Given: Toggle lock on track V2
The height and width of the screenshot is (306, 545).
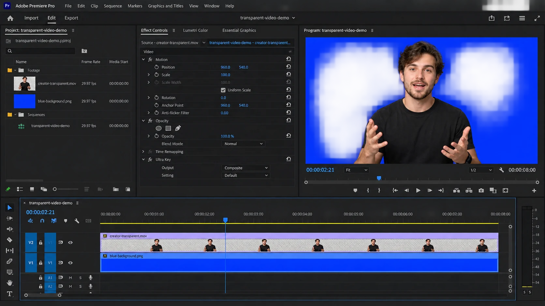Looking at the screenshot, I should pos(41,243).
